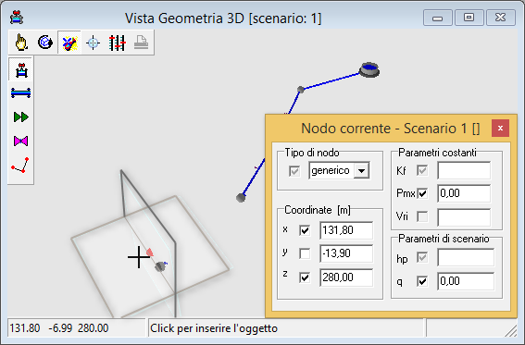Insert a node with the tank tool

21,69
